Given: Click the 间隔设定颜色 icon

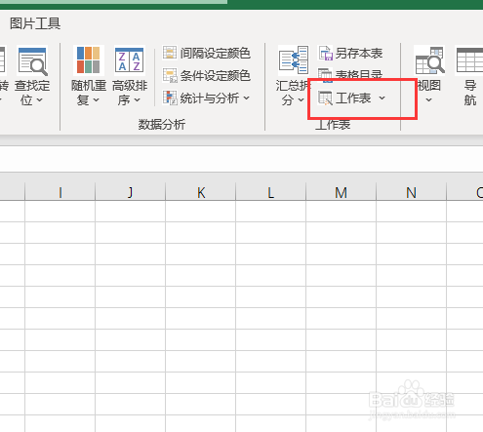Looking at the screenshot, I should (x=170, y=53).
